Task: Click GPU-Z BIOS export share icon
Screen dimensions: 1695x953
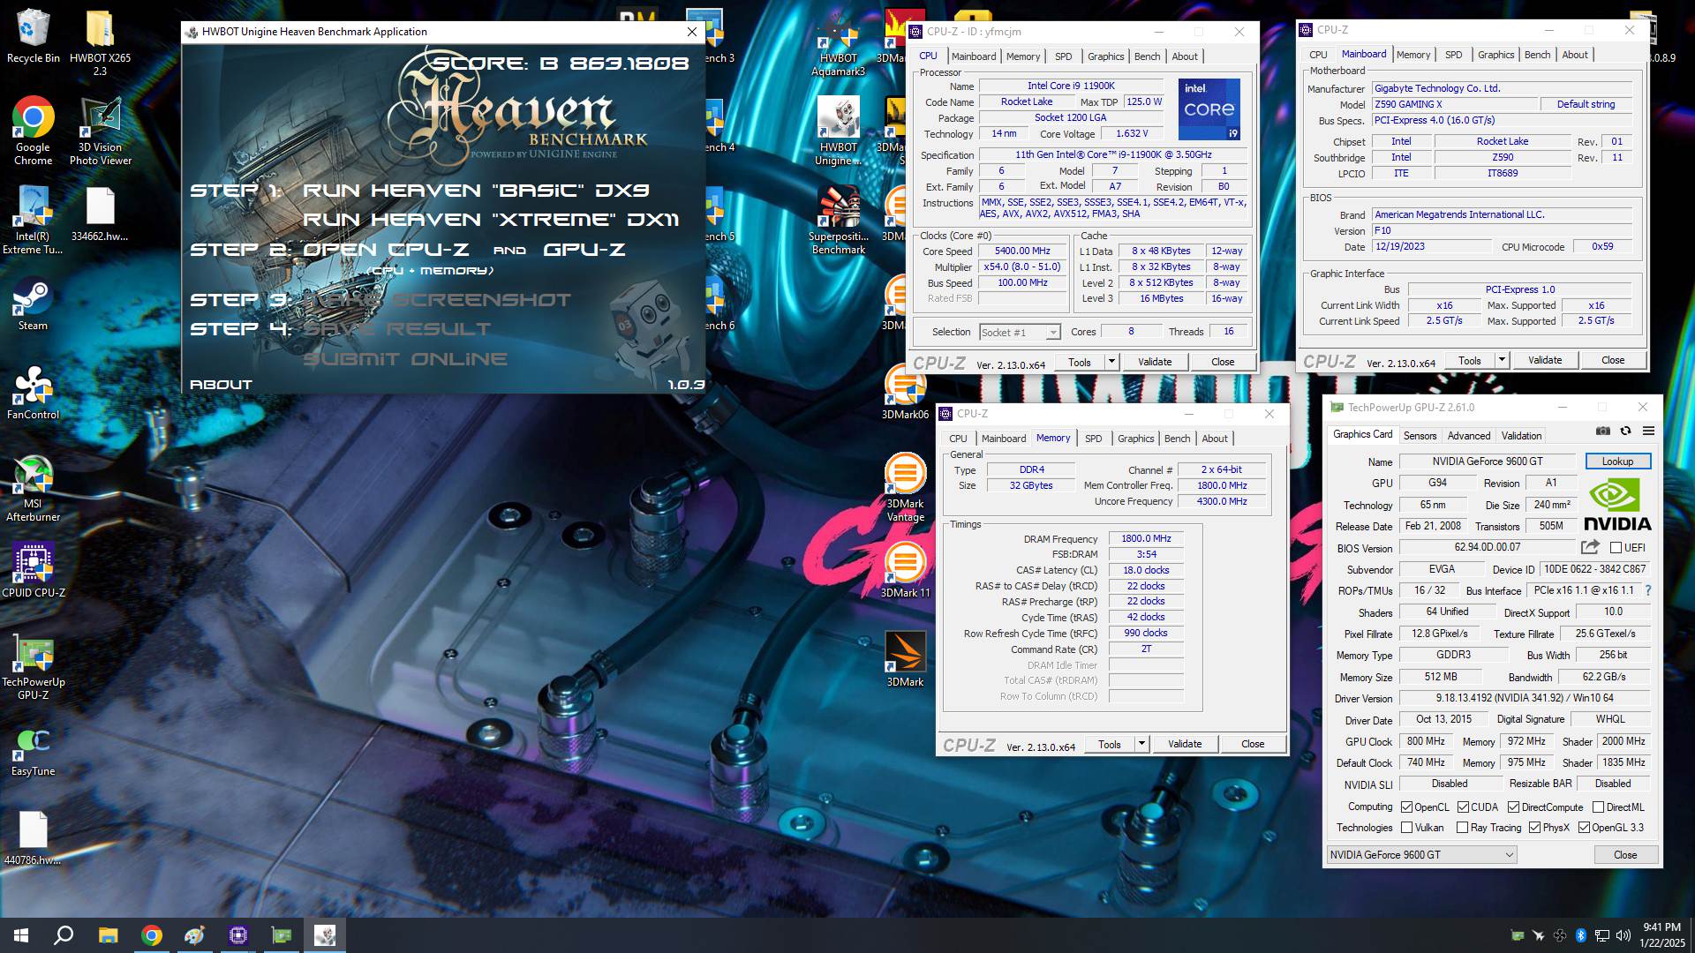Action: (1590, 547)
